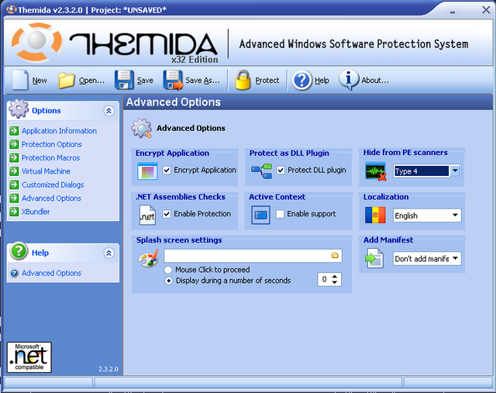
Task: Click the Splash screen paint palette icon
Action: [148, 259]
